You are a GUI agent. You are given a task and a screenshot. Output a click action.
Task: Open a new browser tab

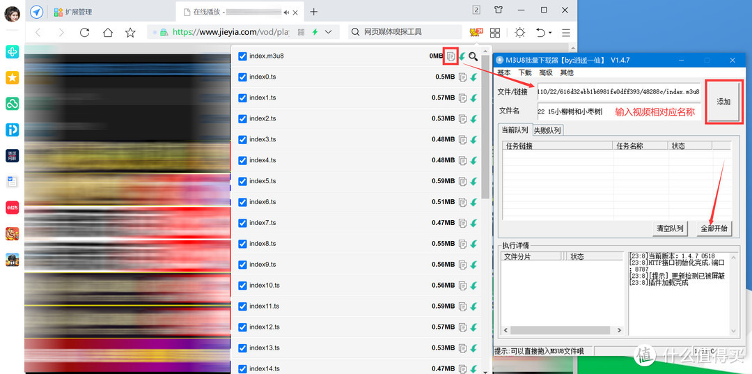point(313,12)
